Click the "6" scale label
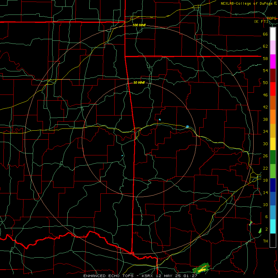This screenshot has height=278, width=278. click(x=266, y=217)
